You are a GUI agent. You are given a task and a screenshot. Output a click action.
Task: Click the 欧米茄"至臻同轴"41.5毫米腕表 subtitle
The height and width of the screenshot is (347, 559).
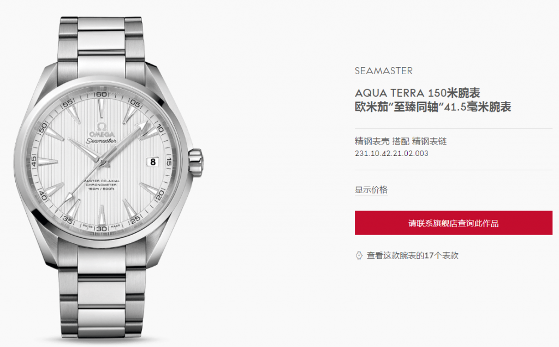[433, 107]
